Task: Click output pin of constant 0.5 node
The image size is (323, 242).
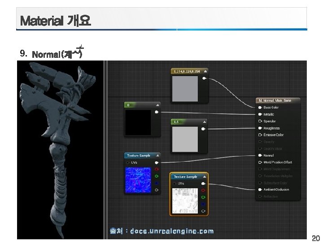Action: [x=203, y=129]
